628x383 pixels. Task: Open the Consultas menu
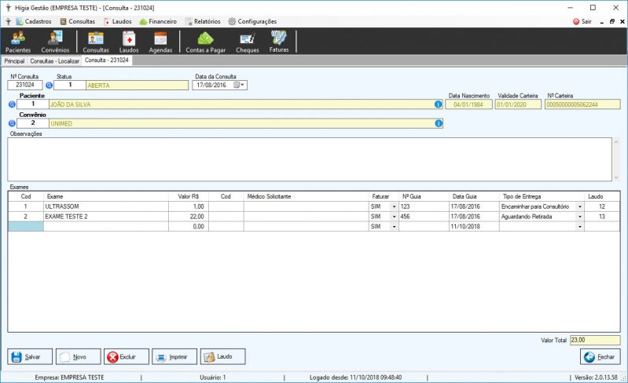point(78,22)
